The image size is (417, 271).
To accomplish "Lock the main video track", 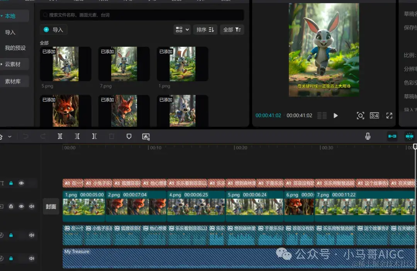I will point(11,206).
